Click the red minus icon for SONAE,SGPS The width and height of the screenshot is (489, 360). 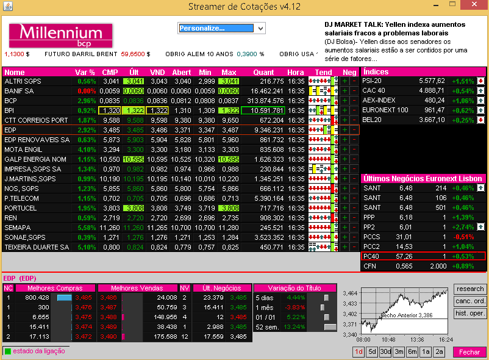[354, 237]
